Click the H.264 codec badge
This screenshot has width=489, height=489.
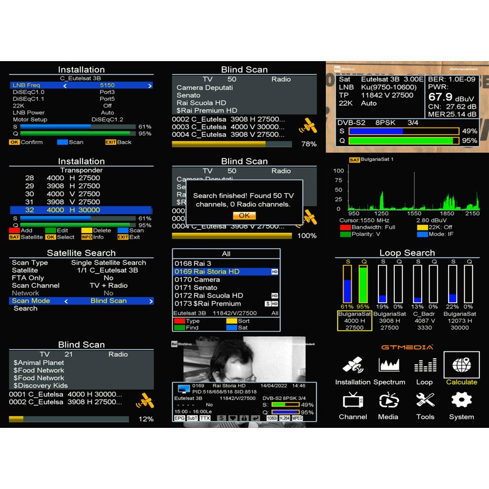pyautogui.click(x=284, y=418)
